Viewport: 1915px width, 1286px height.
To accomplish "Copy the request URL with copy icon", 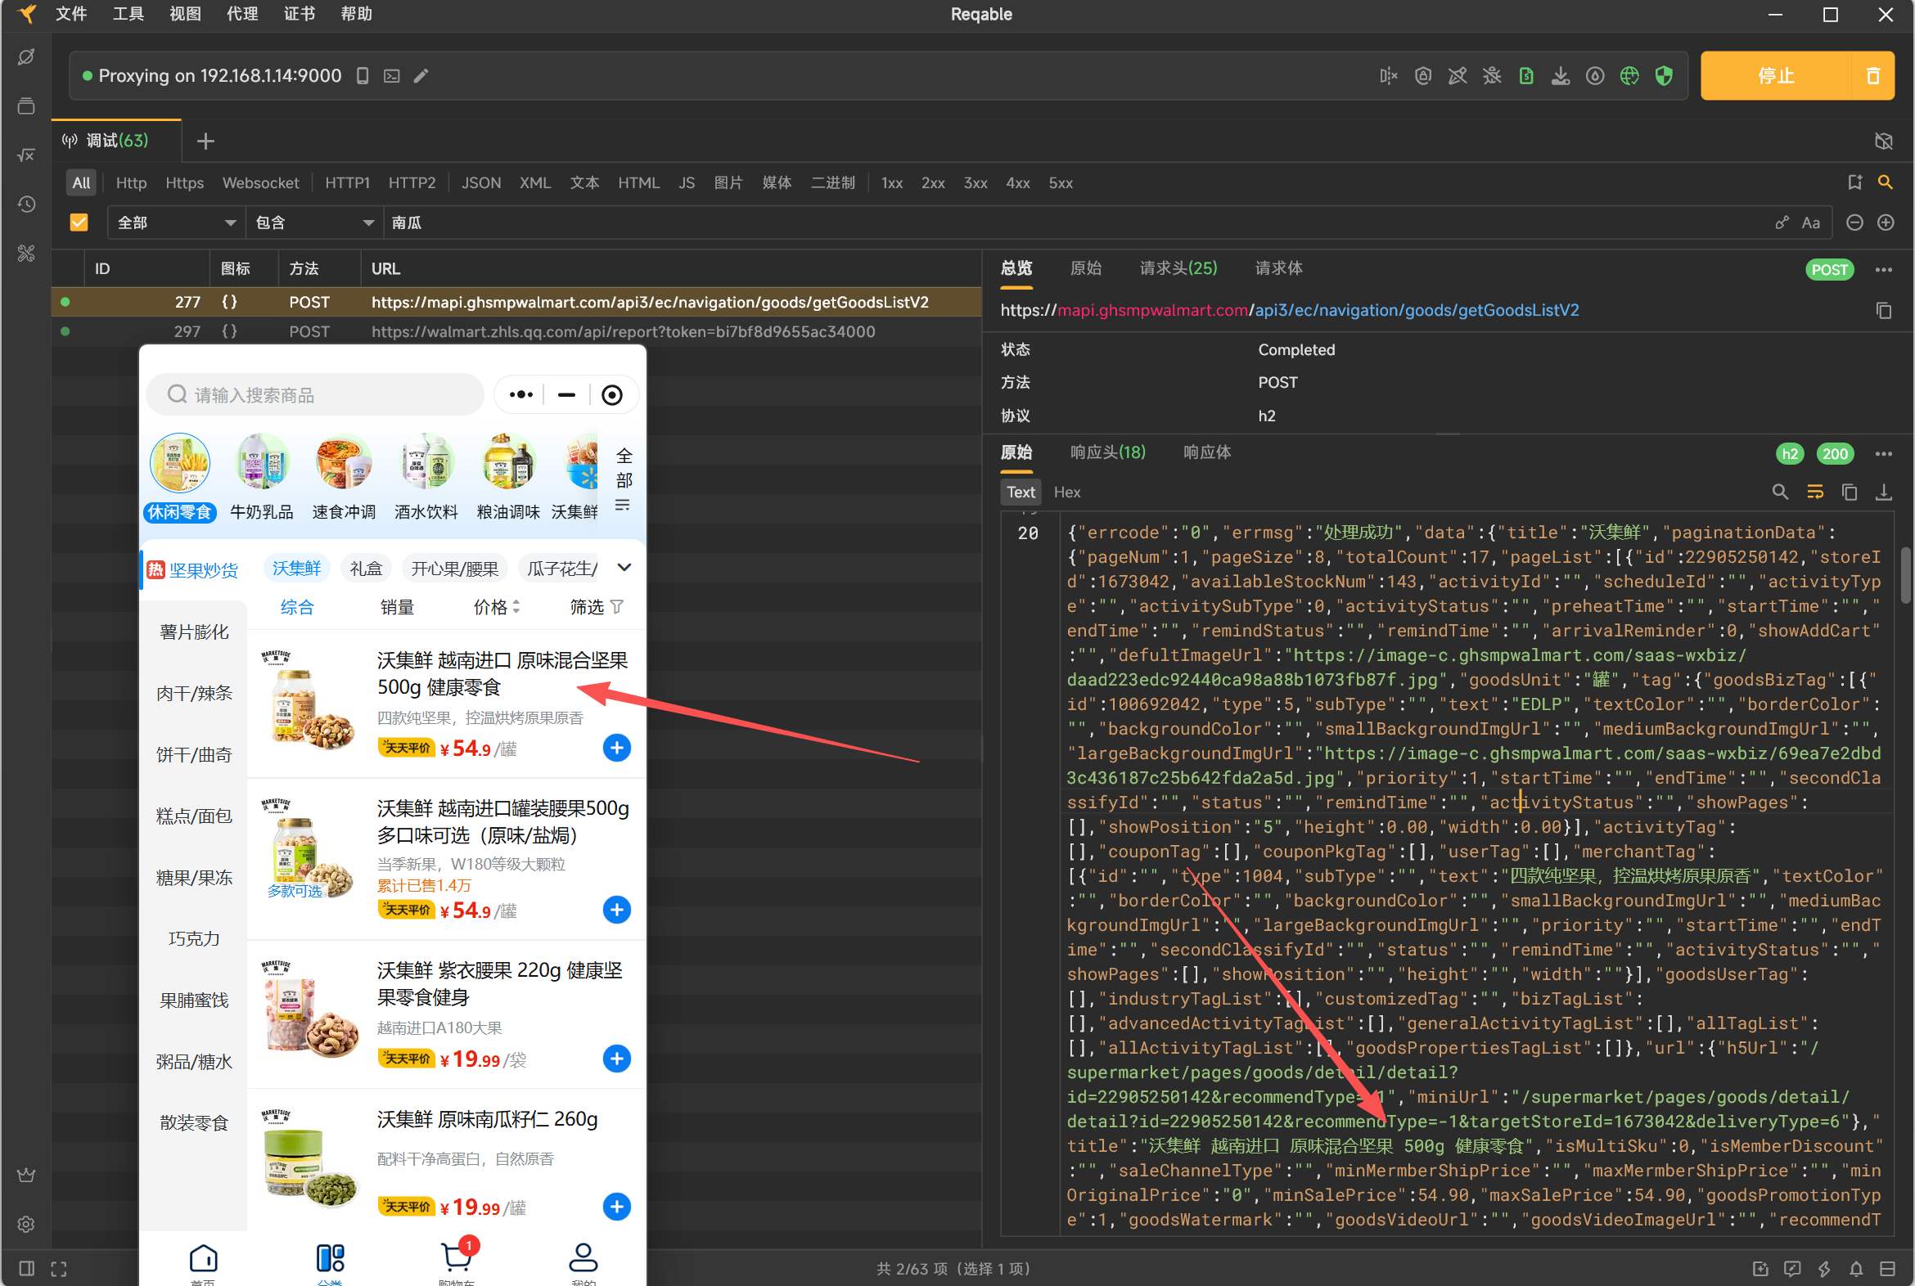I will point(1883,311).
